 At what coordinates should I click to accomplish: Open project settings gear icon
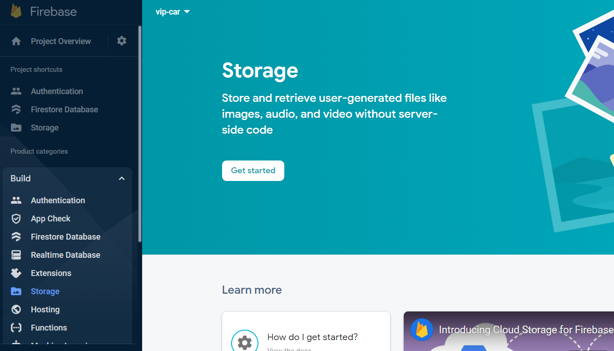point(122,41)
